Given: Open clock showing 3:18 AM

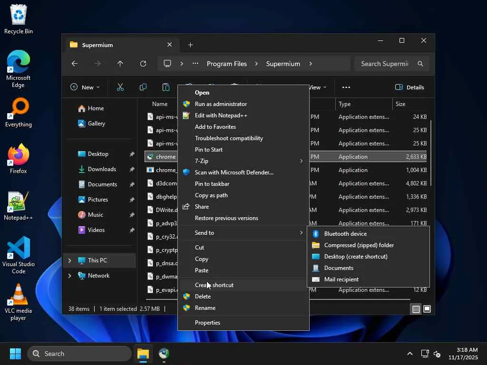Looking at the screenshot, I should point(463,354).
